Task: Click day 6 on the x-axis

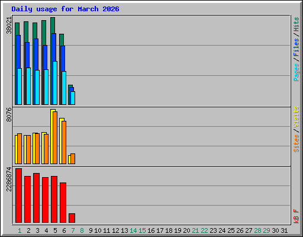Action: click(x=64, y=230)
